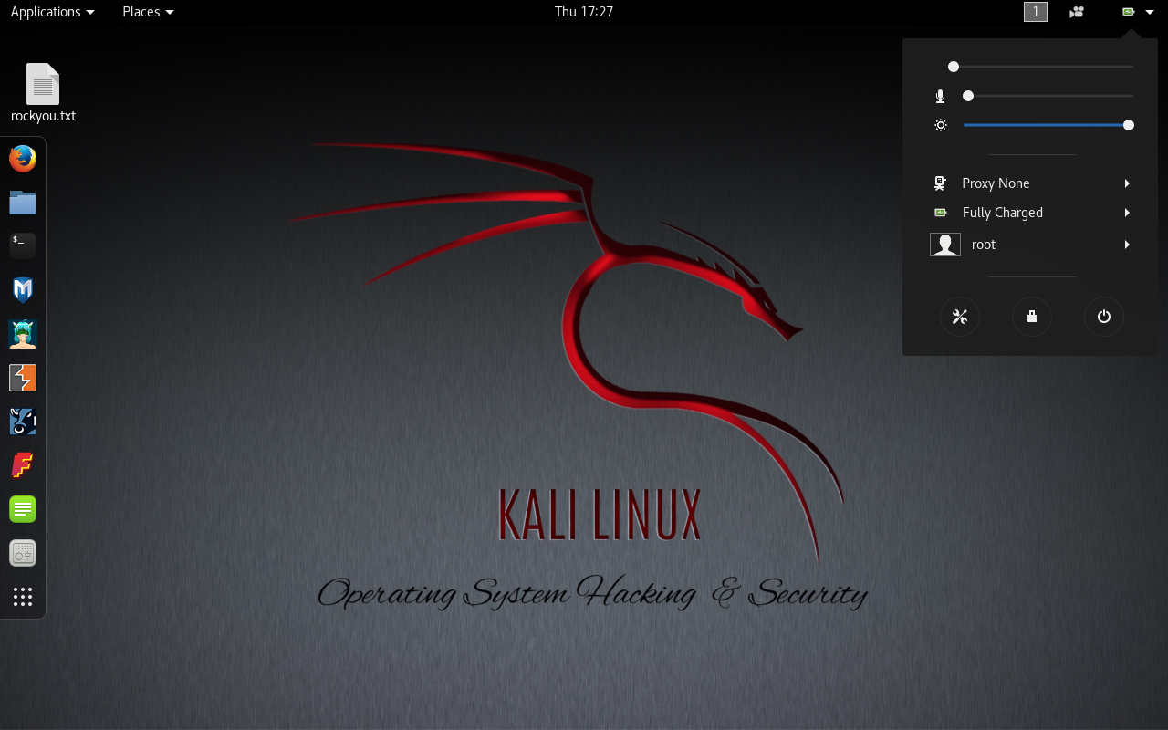Launch Firefox from the dock
Viewport: 1168px width, 730px height.
23,159
